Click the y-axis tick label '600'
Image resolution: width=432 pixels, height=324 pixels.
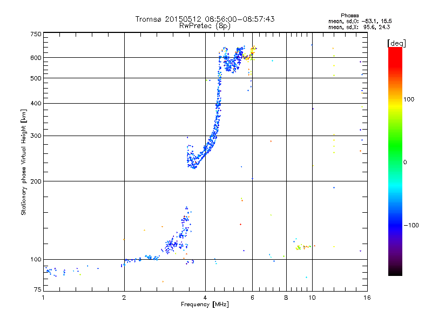point(36,58)
